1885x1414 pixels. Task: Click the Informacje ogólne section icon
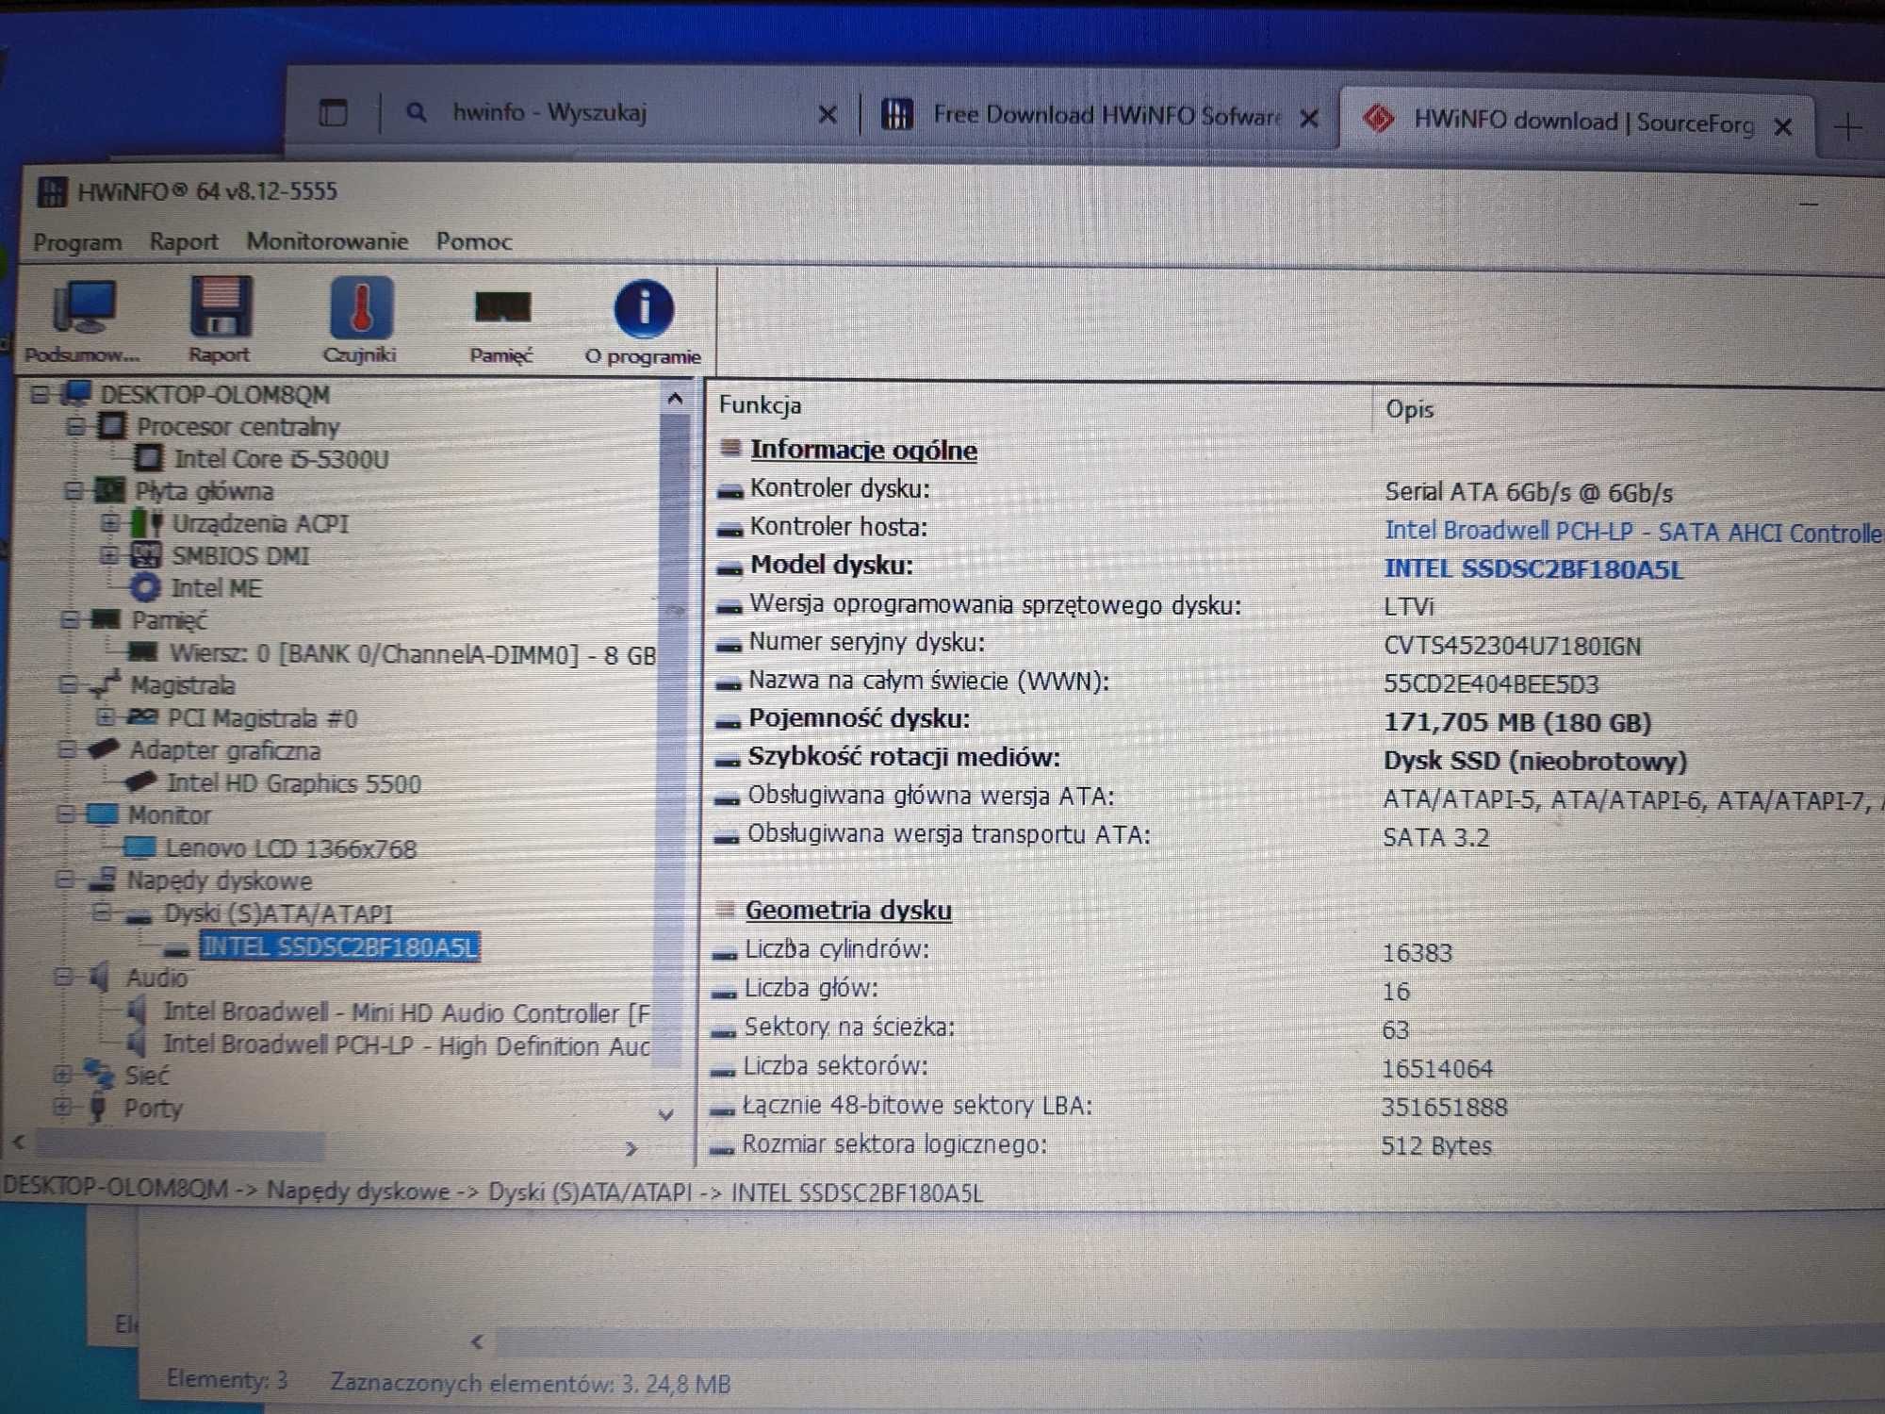pos(729,448)
